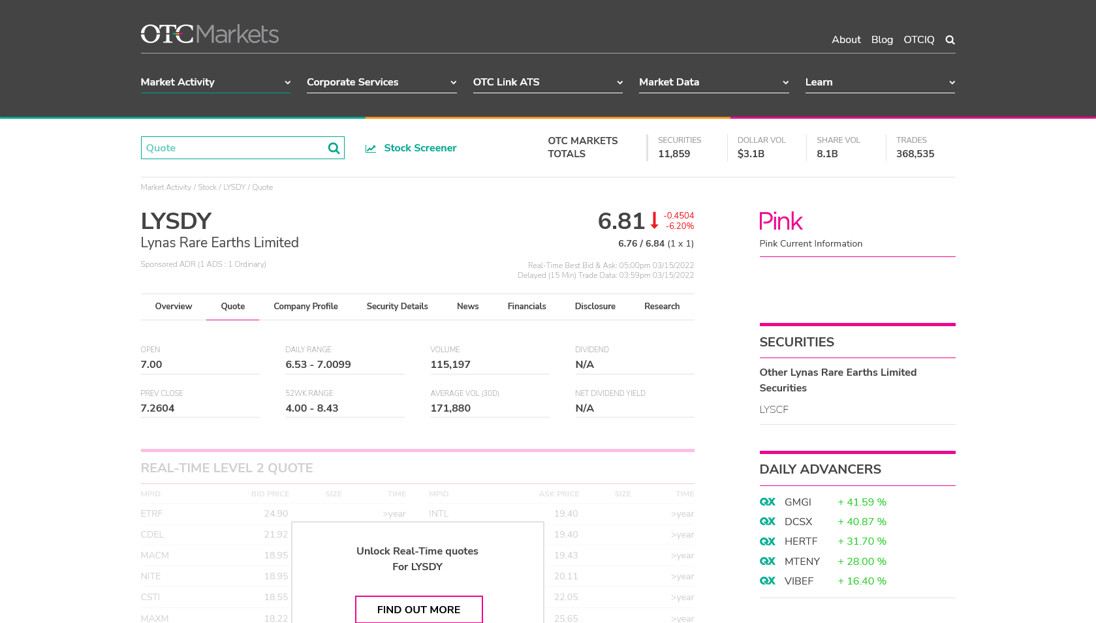Switch to the Company Profile tab
Viewport: 1096px width, 623px height.
(305, 307)
